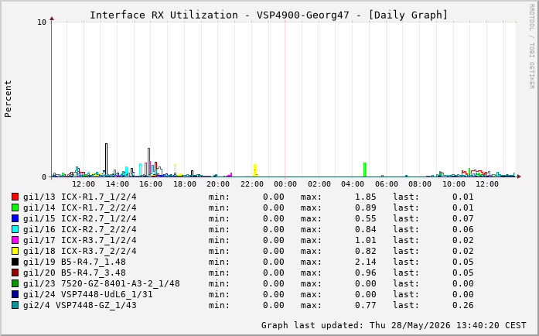Click the tall black spike near 13:20
The height and width of the screenshot is (336, 539).
pos(106,159)
